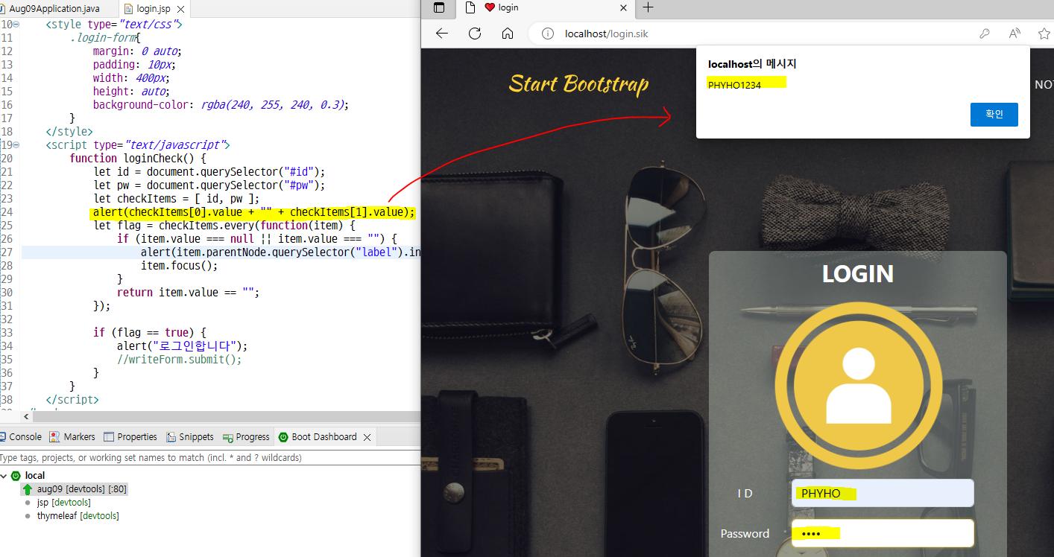Click the local node green icon
1054x557 pixels.
16,475
